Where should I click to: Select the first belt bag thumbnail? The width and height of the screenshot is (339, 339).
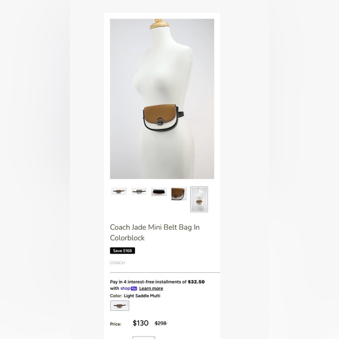pos(119,191)
